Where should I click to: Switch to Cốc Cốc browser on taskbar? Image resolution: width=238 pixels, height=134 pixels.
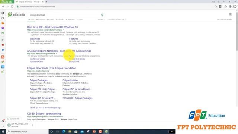coord(106,131)
